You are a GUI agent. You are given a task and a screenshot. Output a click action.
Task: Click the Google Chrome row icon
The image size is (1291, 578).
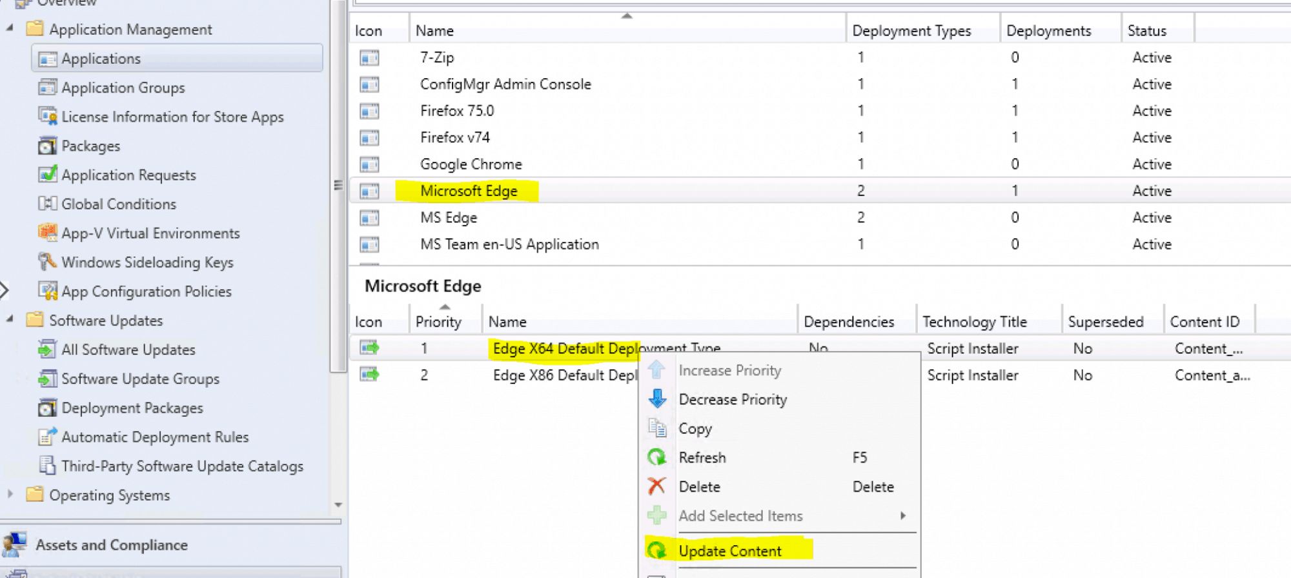point(369,164)
